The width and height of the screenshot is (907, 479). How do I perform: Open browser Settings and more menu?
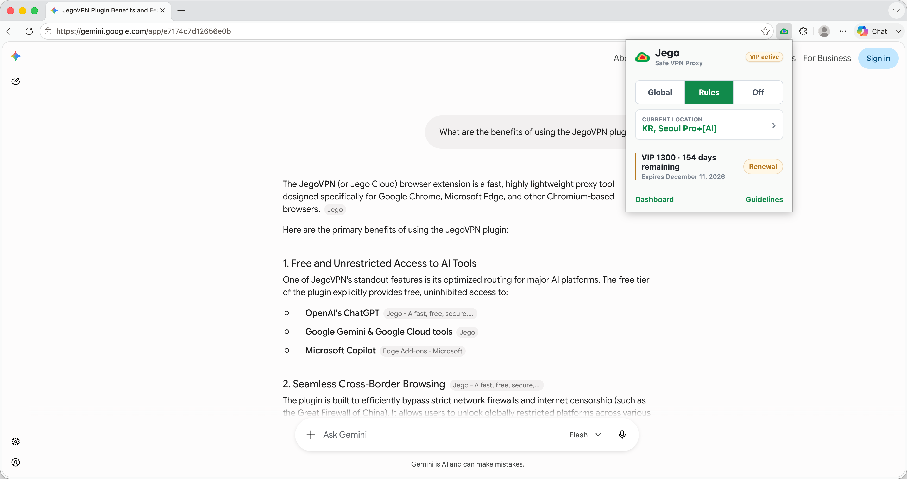[842, 31]
